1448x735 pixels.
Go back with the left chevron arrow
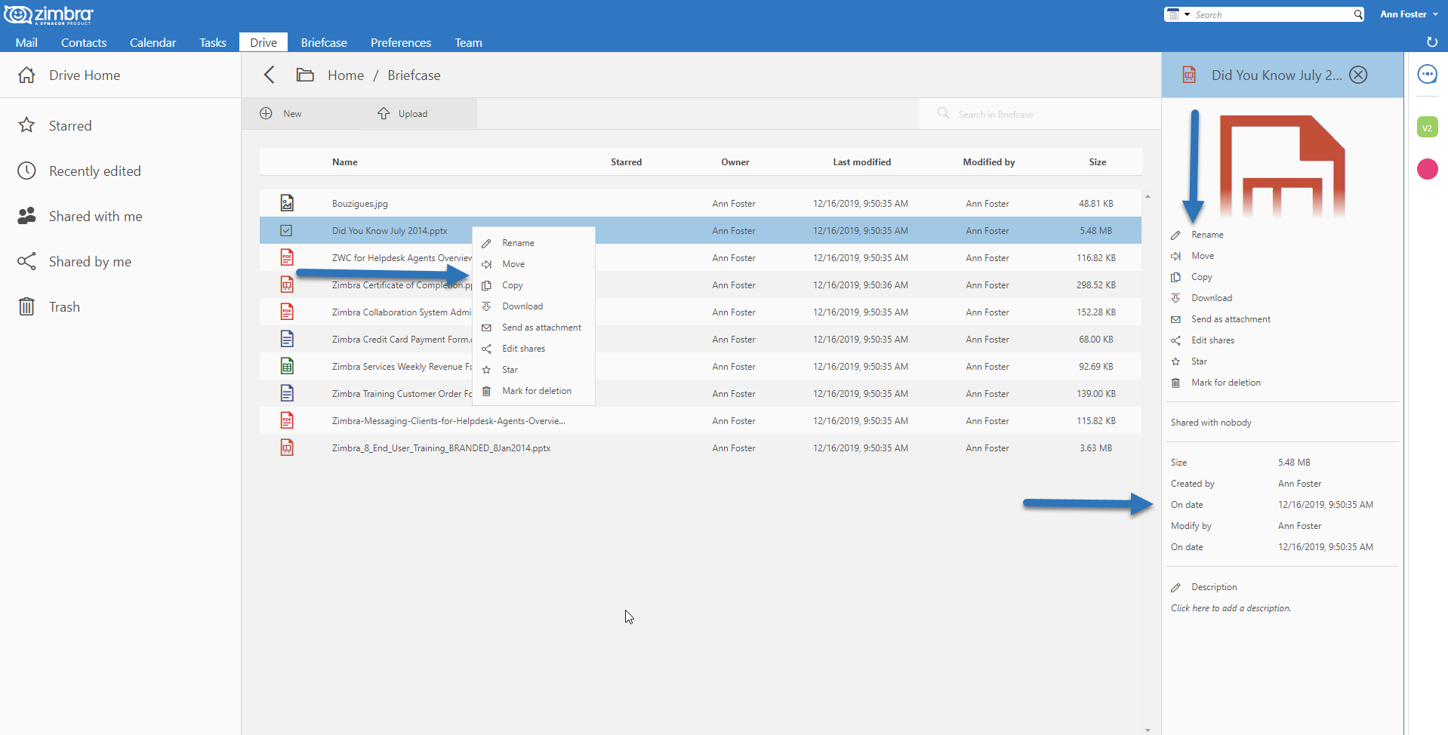click(269, 75)
